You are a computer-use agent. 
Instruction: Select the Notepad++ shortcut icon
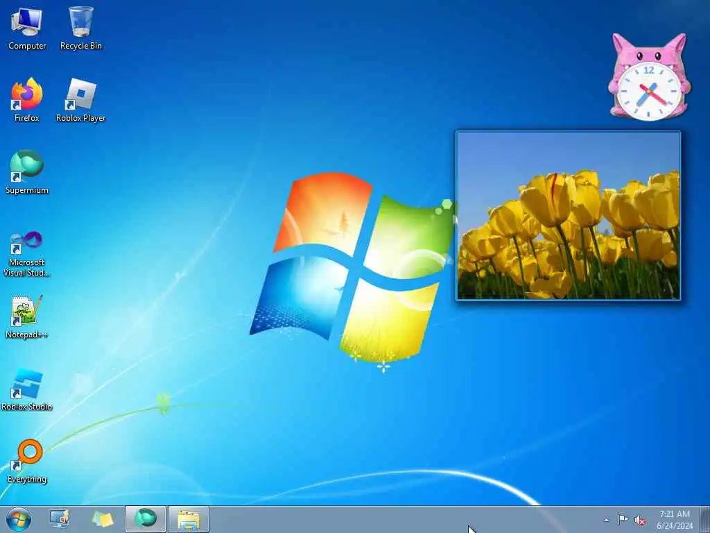click(27, 316)
